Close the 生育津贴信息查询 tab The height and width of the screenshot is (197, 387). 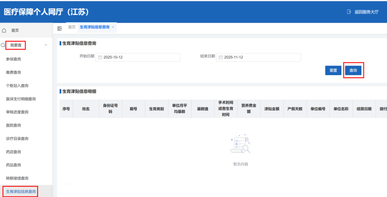tap(113, 27)
